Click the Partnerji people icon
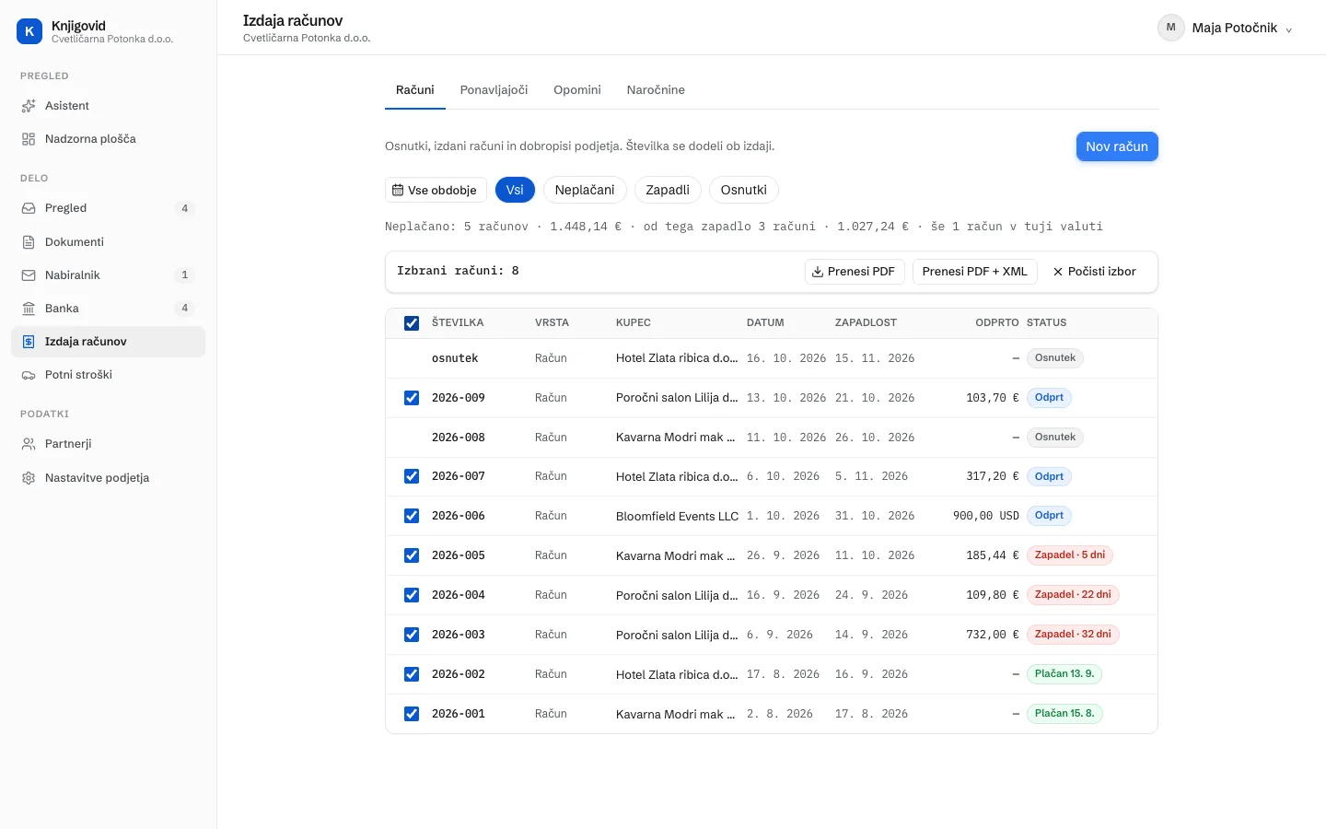The image size is (1326, 829). point(29,444)
